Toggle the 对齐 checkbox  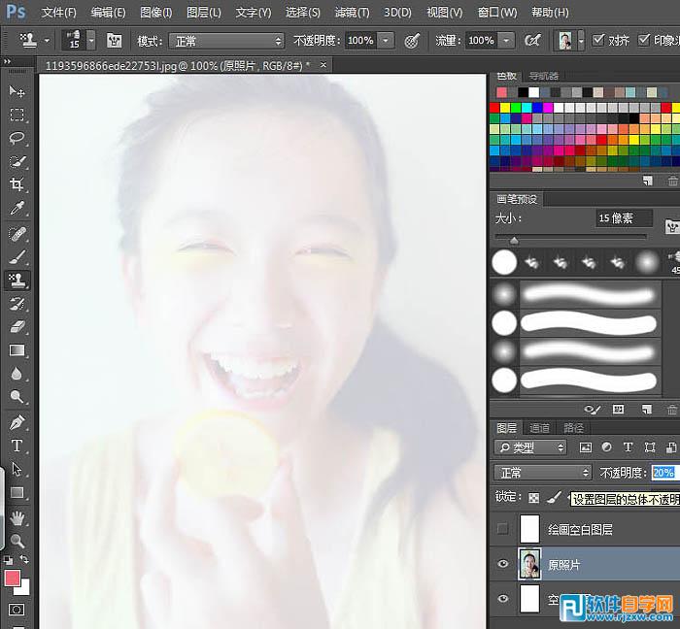598,41
